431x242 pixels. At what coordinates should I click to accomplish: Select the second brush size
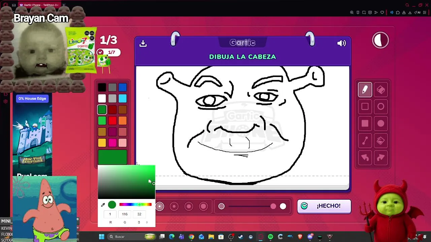pos(174,206)
